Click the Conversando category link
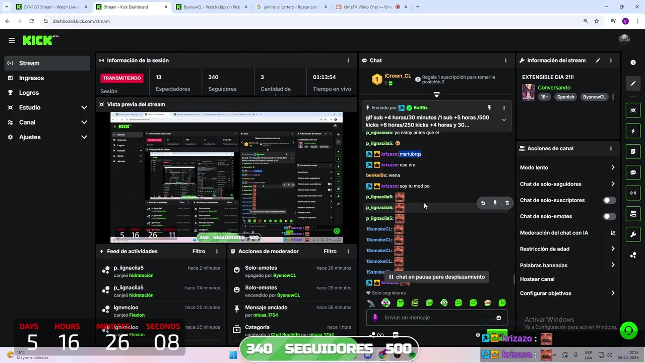The image size is (645, 363). (554, 88)
